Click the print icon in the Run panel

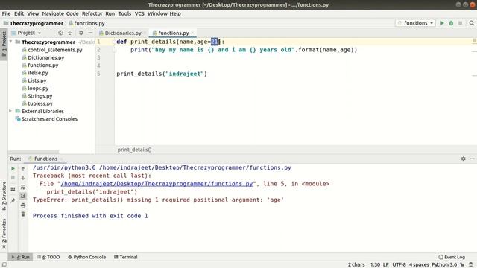(23, 205)
